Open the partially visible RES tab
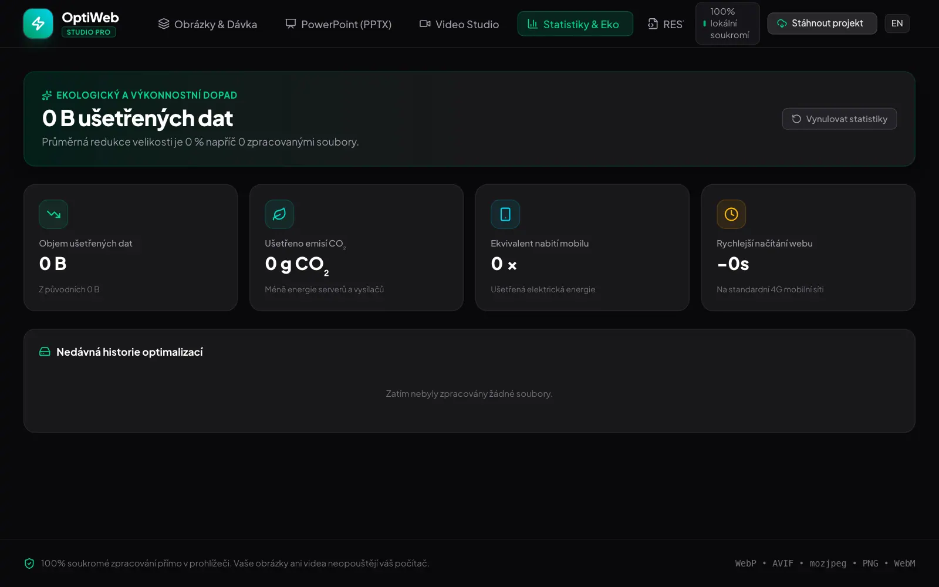Image resolution: width=939 pixels, height=587 pixels. click(x=665, y=24)
